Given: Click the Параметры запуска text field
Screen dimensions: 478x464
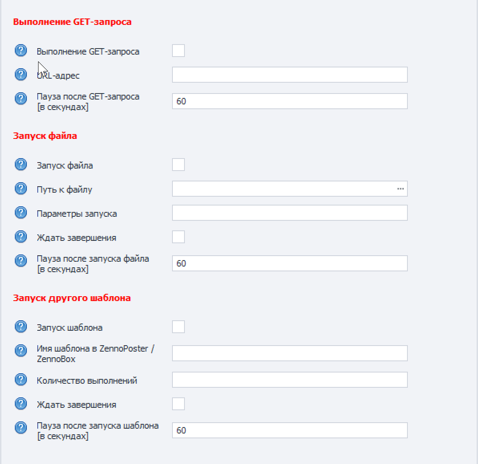Looking at the screenshot, I should point(290,213).
